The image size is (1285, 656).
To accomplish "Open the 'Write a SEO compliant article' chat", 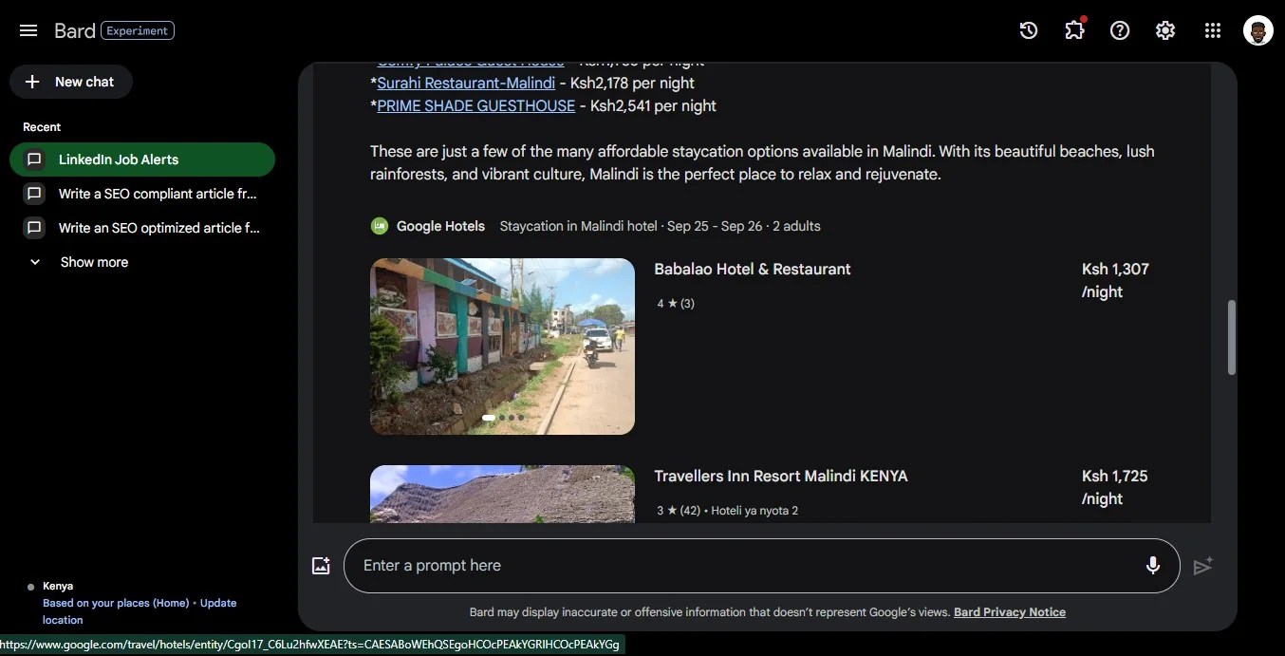I will [142, 194].
